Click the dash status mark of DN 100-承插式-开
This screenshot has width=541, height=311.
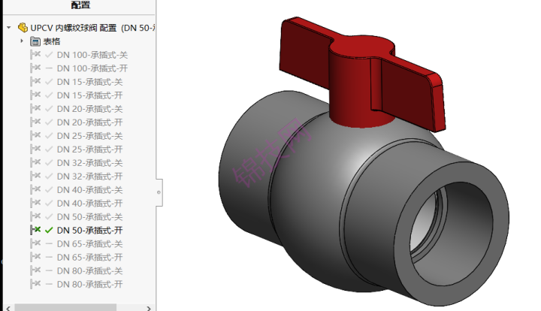click(x=49, y=68)
